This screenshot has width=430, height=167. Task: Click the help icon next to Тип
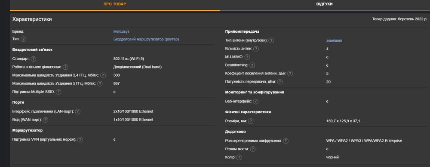click(x=23, y=39)
